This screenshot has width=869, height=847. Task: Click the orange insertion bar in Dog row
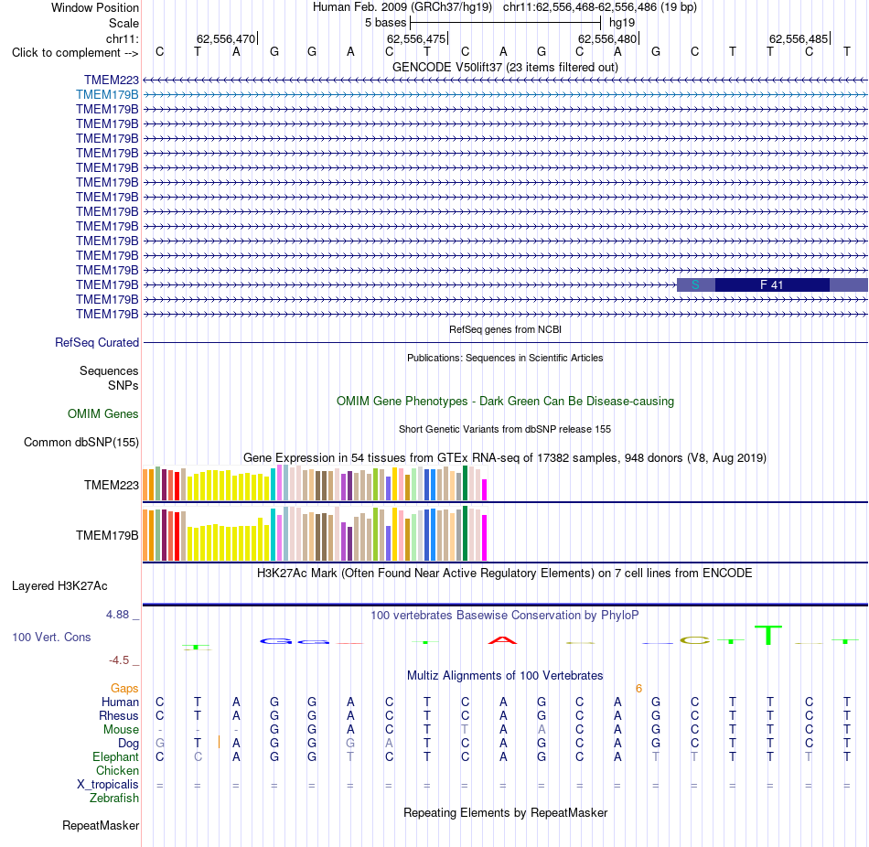[x=220, y=742]
